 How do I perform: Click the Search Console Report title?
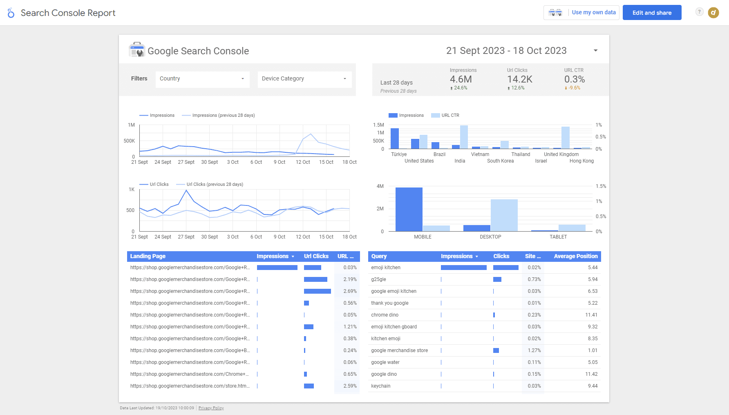(x=68, y=13)
